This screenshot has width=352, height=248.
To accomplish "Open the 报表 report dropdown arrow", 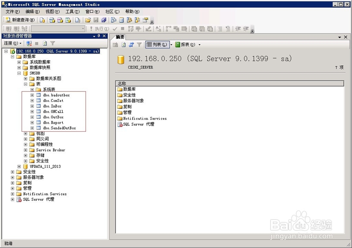I will tap(199, 45).
